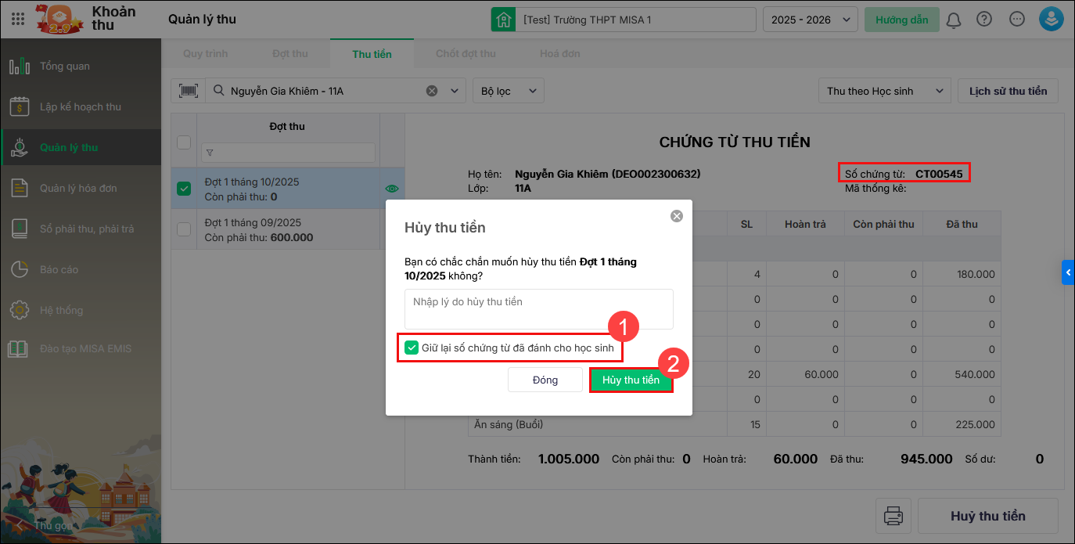Uncheck Đợt 1 tháng 10/2025 checkbox
The image size is (1075, 544).
(x=184, y=189)
